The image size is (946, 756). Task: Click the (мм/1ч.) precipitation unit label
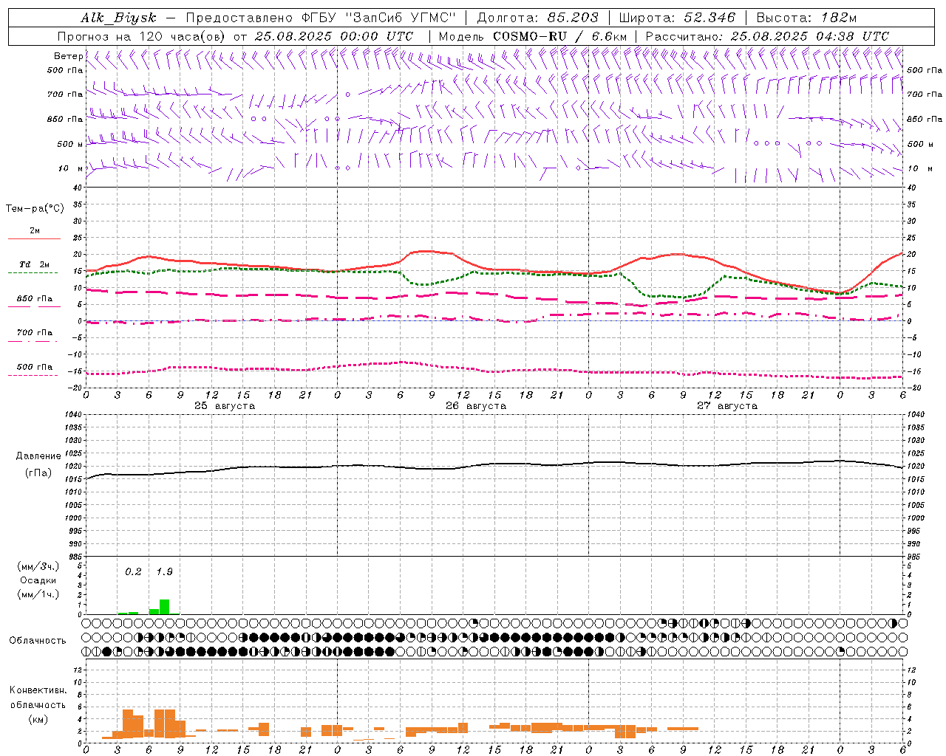pos(38,594)
